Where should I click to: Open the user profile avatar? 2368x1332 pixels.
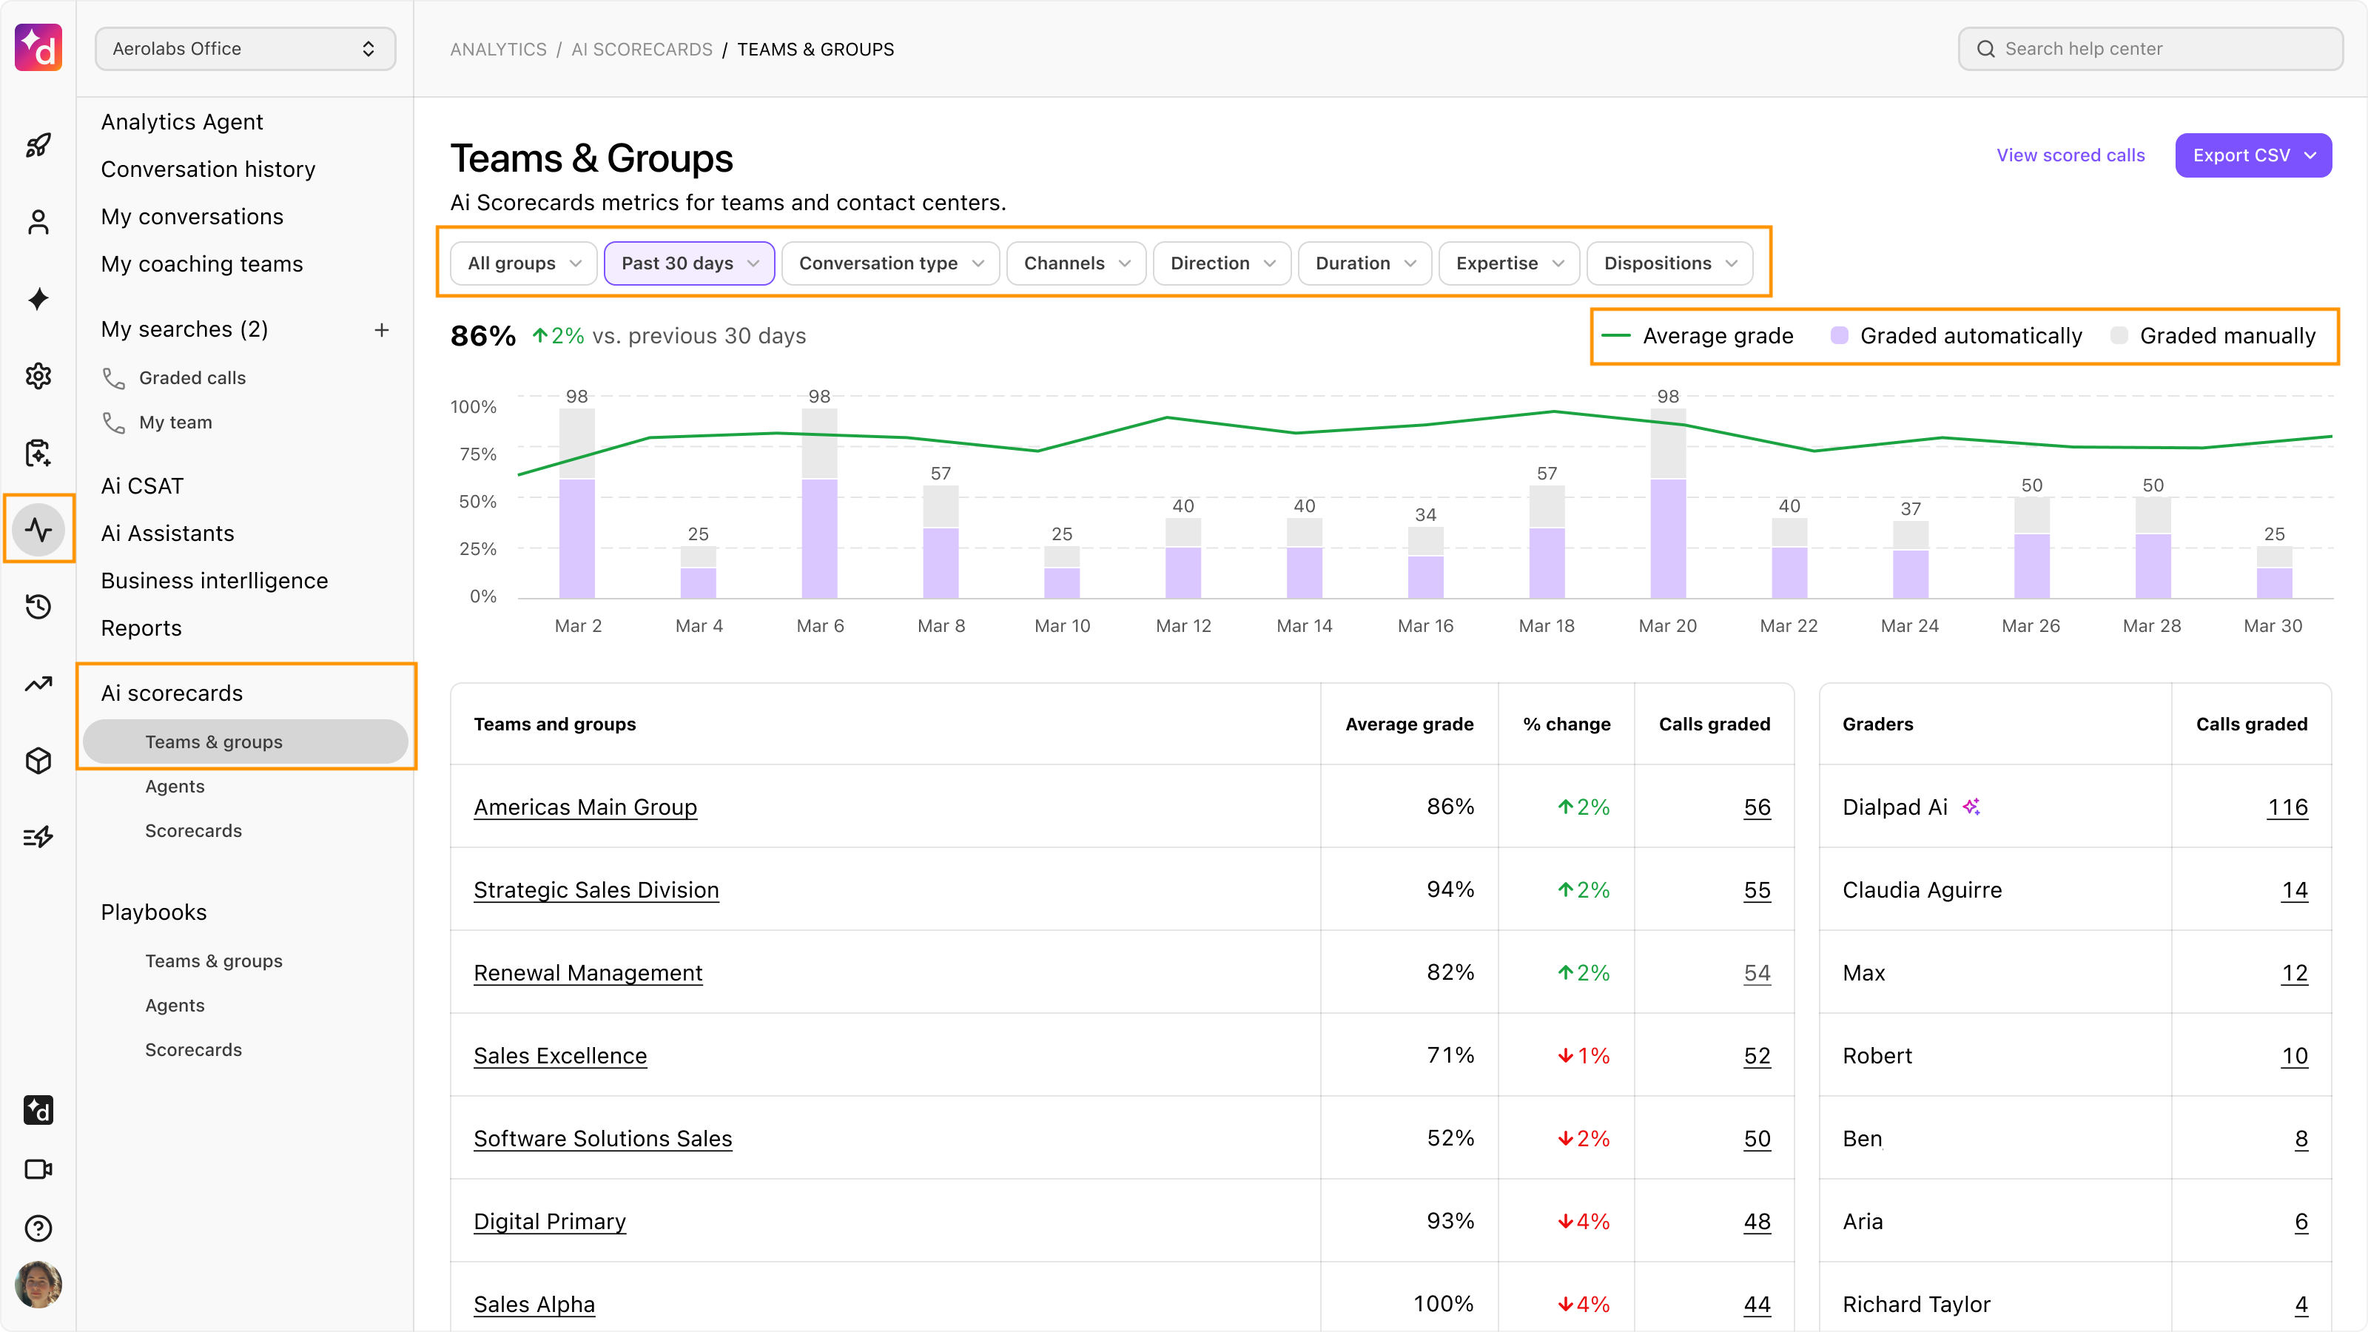(38, 1284)
